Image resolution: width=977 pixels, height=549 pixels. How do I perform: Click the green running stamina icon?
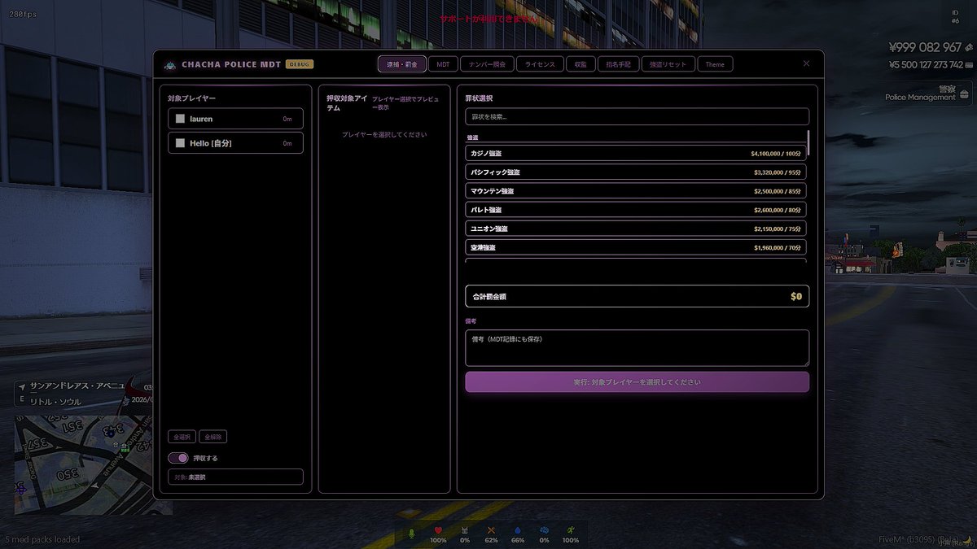coord(571,531)
